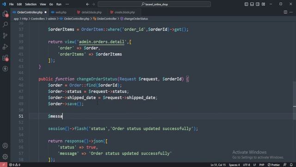Switch to the detail.blade.php tab
Viewport: 296px width, 167px height.
click(x=92, y=13)
